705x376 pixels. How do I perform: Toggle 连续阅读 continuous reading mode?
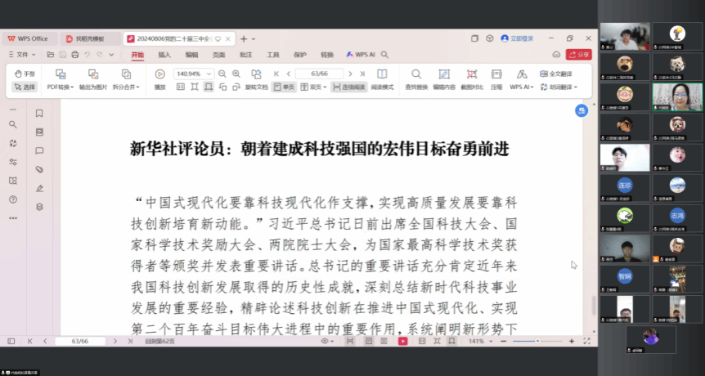tap(349, 87)
